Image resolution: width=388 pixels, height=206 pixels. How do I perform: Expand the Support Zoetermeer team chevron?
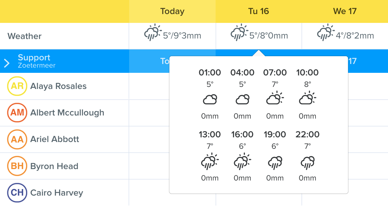(7, 63)
